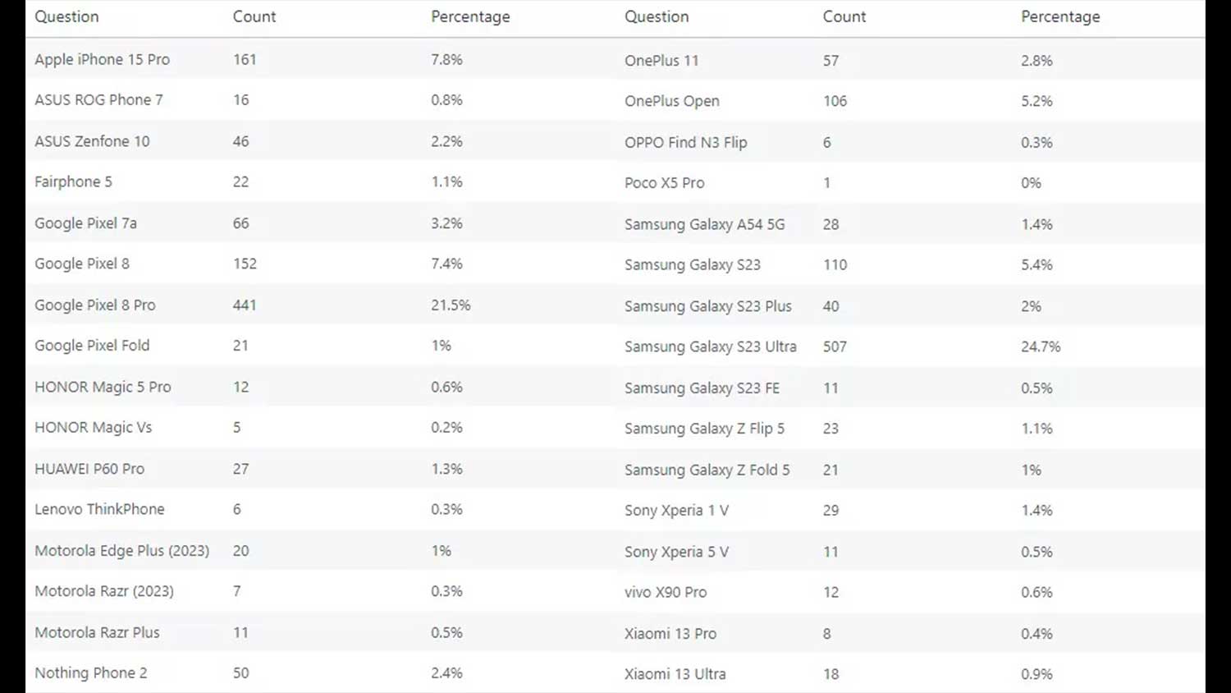Viewport: 1231px width, 693px height.
Task: Click the 7.8% percentage value
Action: click(x=446, y=59)
